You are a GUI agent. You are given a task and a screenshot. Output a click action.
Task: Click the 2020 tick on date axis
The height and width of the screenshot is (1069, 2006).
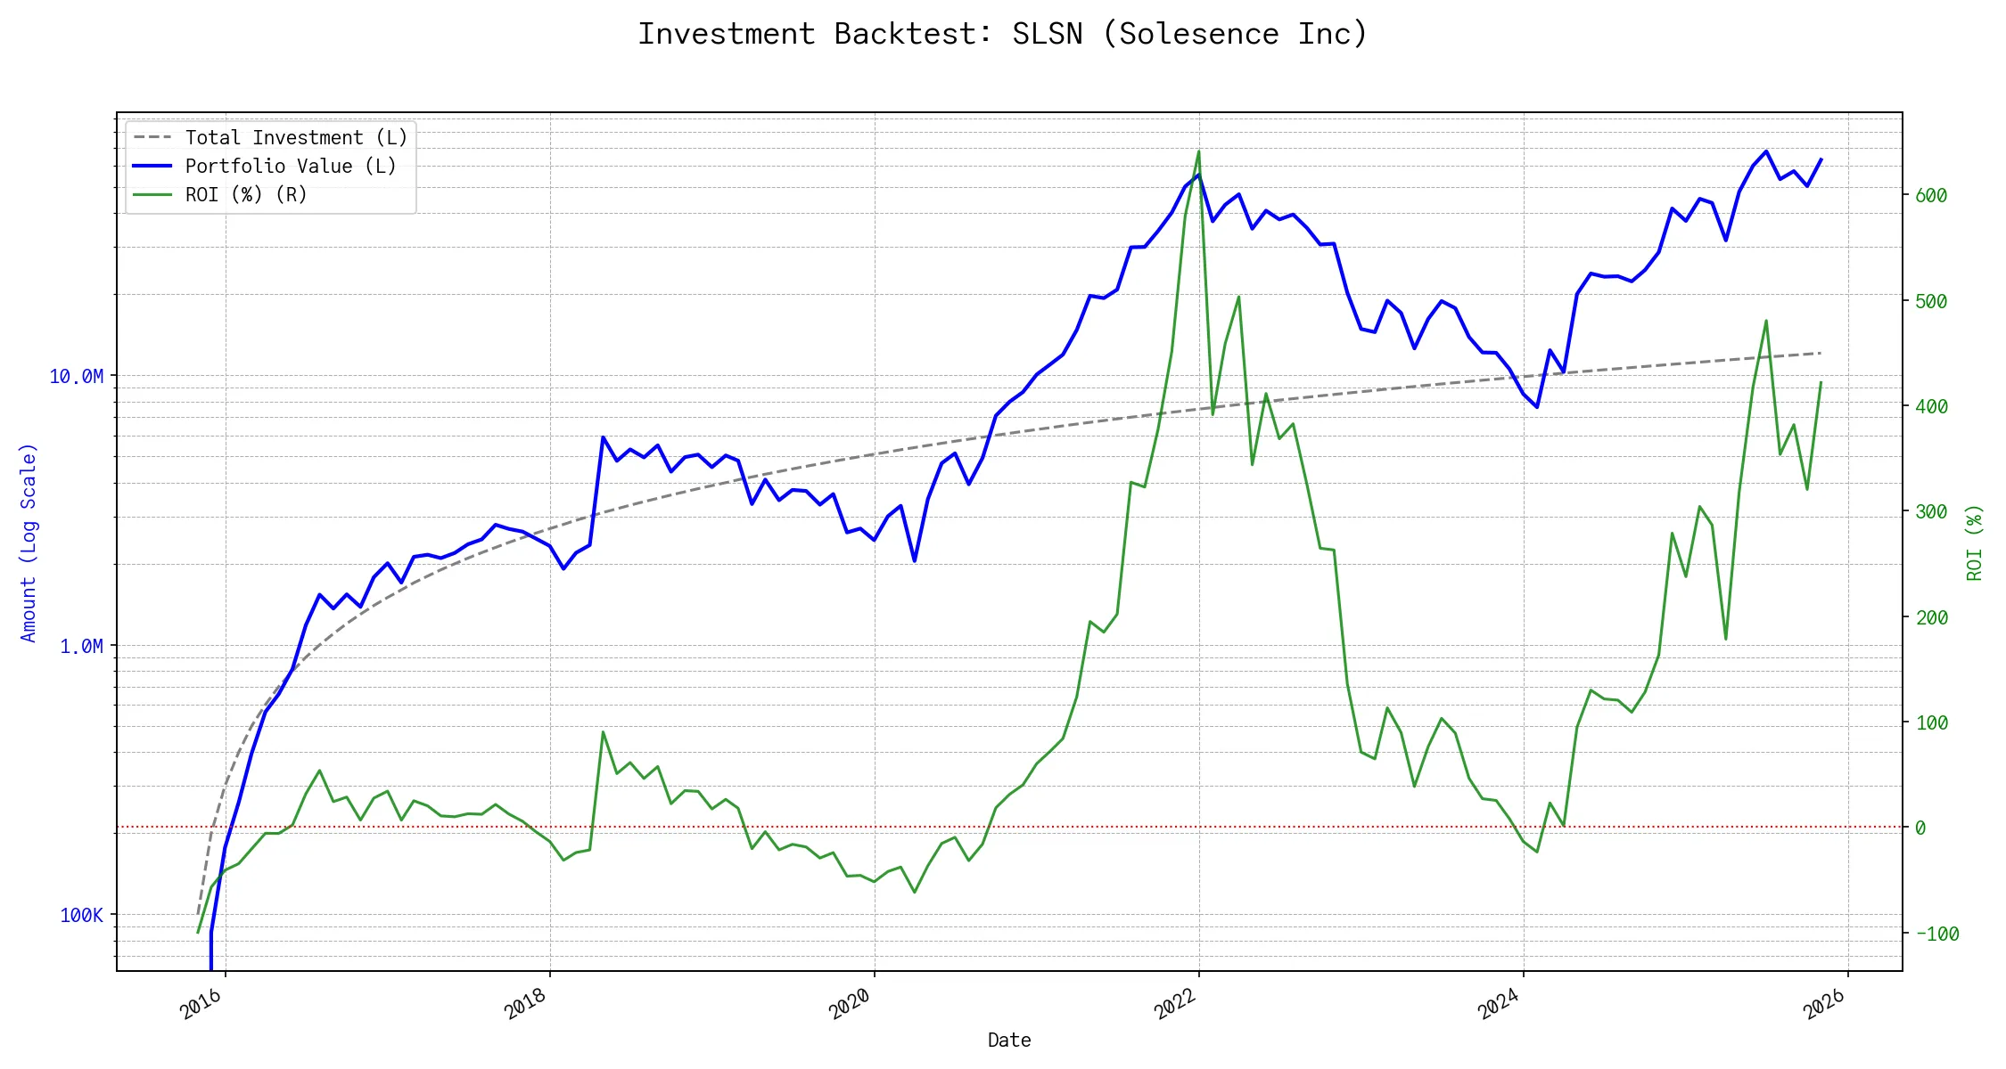(851, 1004)
